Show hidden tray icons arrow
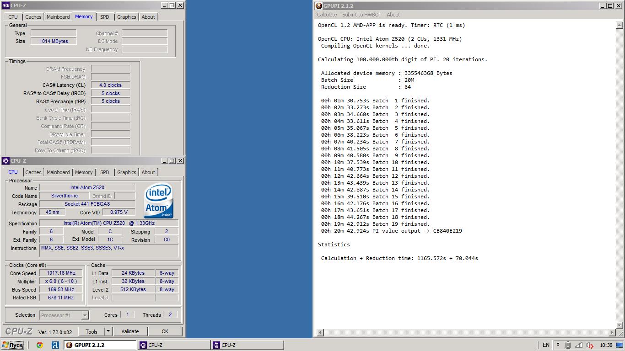 558,345
